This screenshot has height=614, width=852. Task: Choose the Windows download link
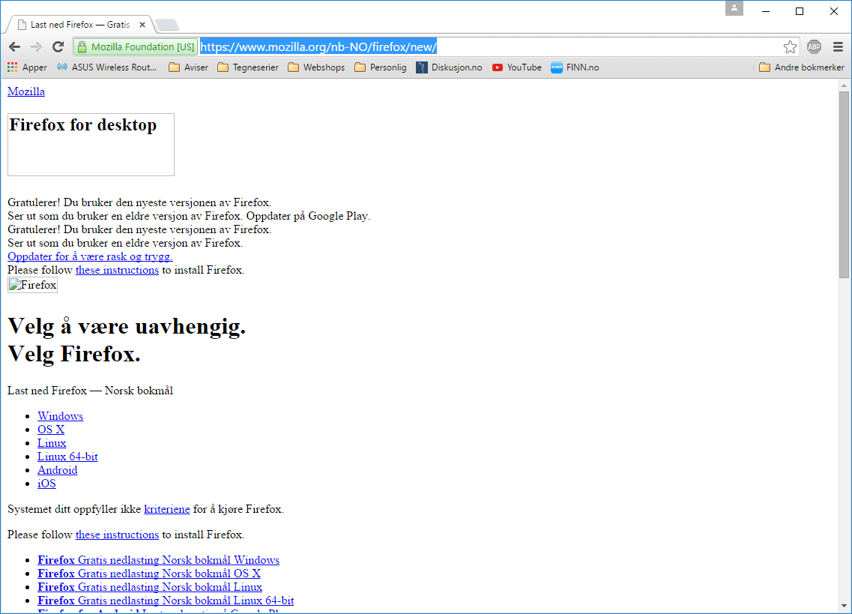[60, 416]
